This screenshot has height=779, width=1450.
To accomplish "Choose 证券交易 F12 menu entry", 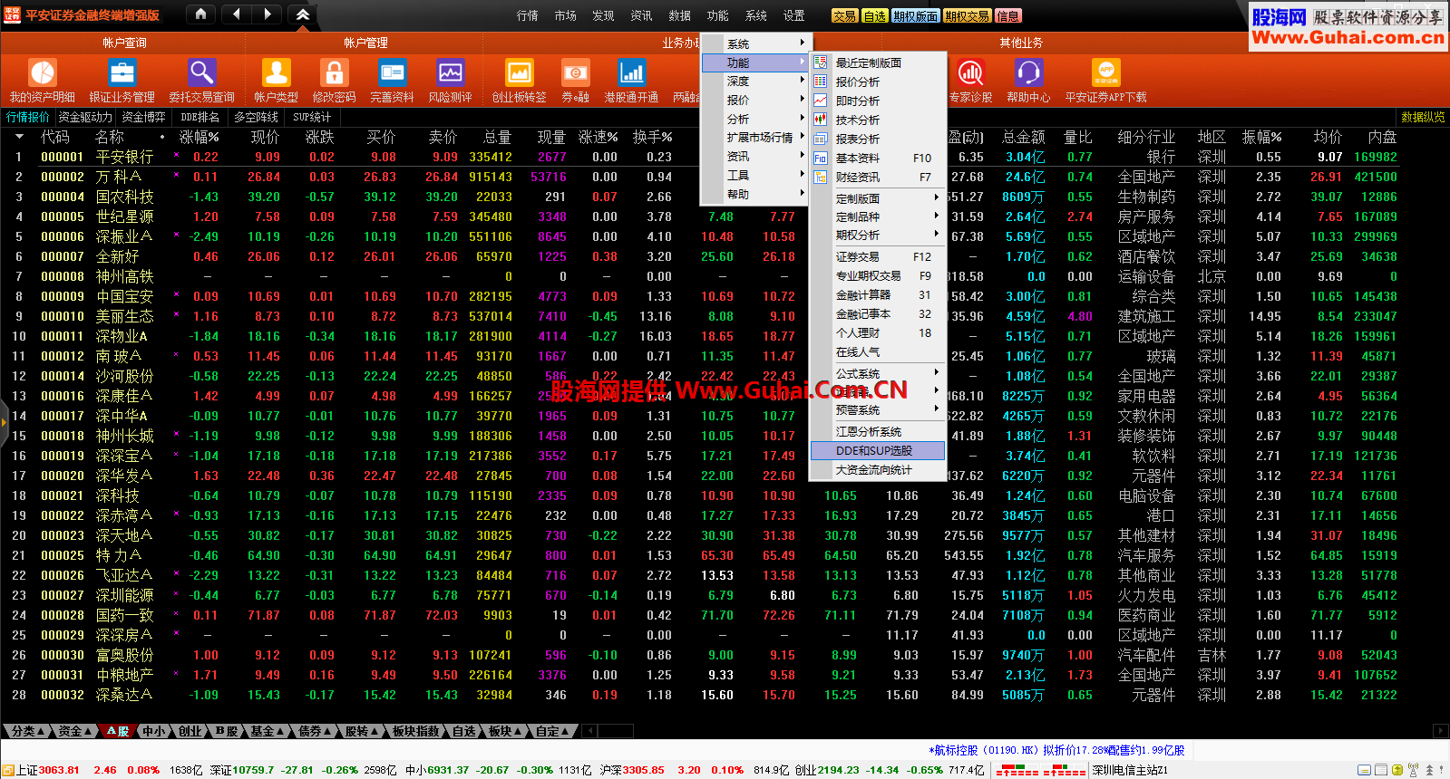I will pyautogui.click(x=878, y=256).
